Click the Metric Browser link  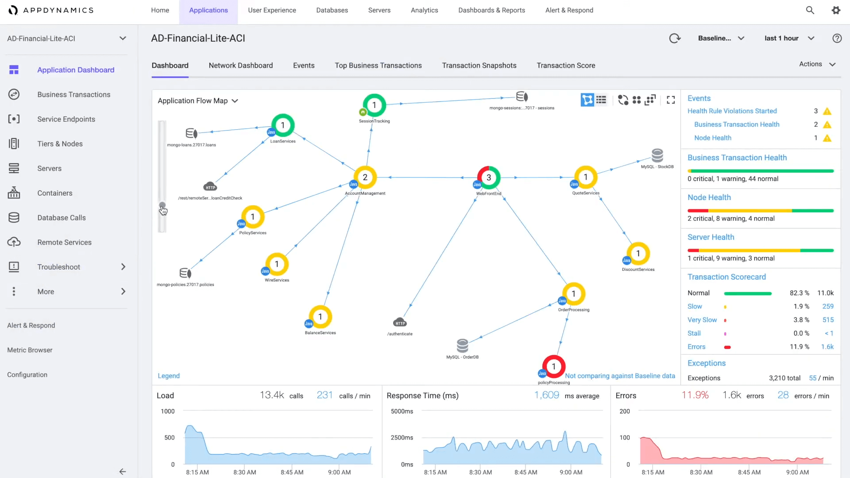[30, 350]
